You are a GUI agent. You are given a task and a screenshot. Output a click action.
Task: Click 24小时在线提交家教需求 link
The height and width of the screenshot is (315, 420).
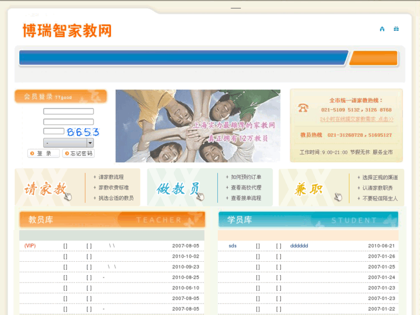pos(356,119)
